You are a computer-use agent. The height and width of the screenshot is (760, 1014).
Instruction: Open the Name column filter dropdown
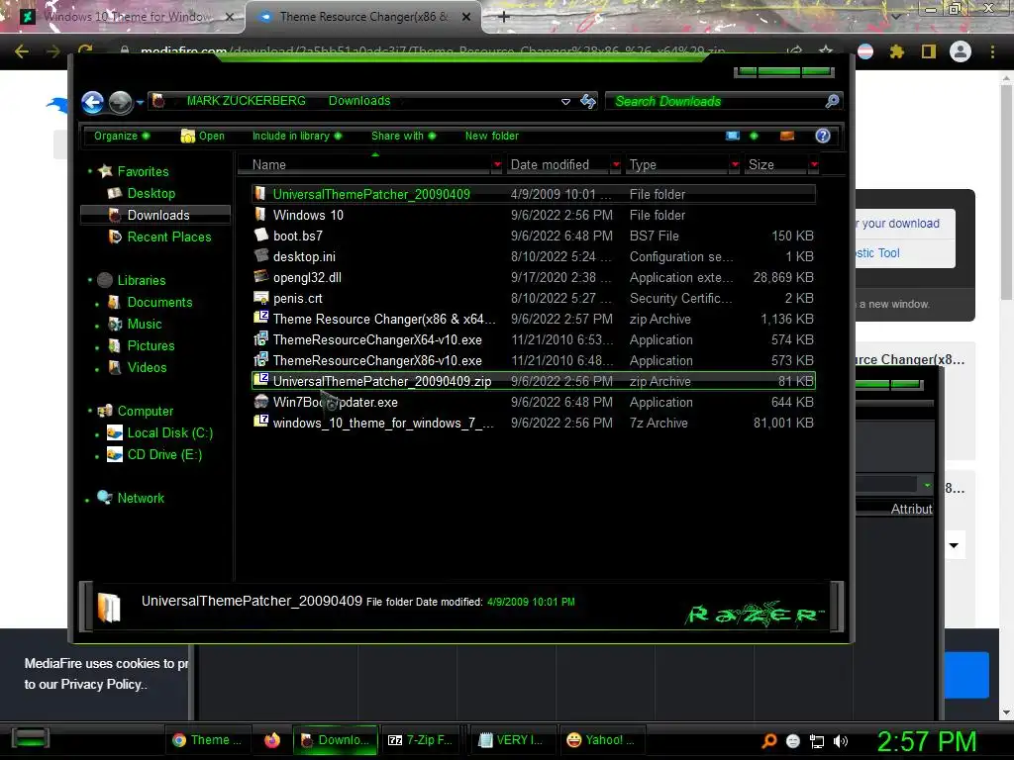(x=497, y=165)
